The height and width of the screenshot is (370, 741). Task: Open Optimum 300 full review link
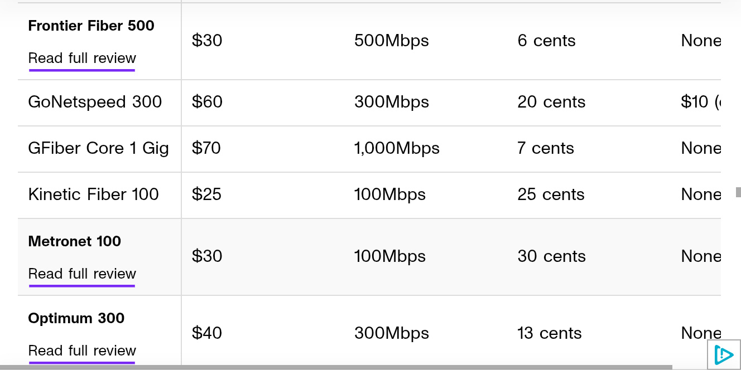click(82, 351)
